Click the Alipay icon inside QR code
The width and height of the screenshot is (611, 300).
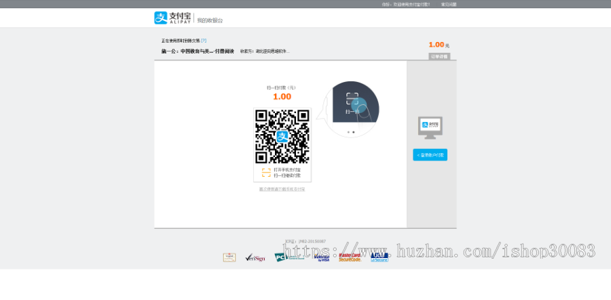pyautogui.click(x=282, y=136)
